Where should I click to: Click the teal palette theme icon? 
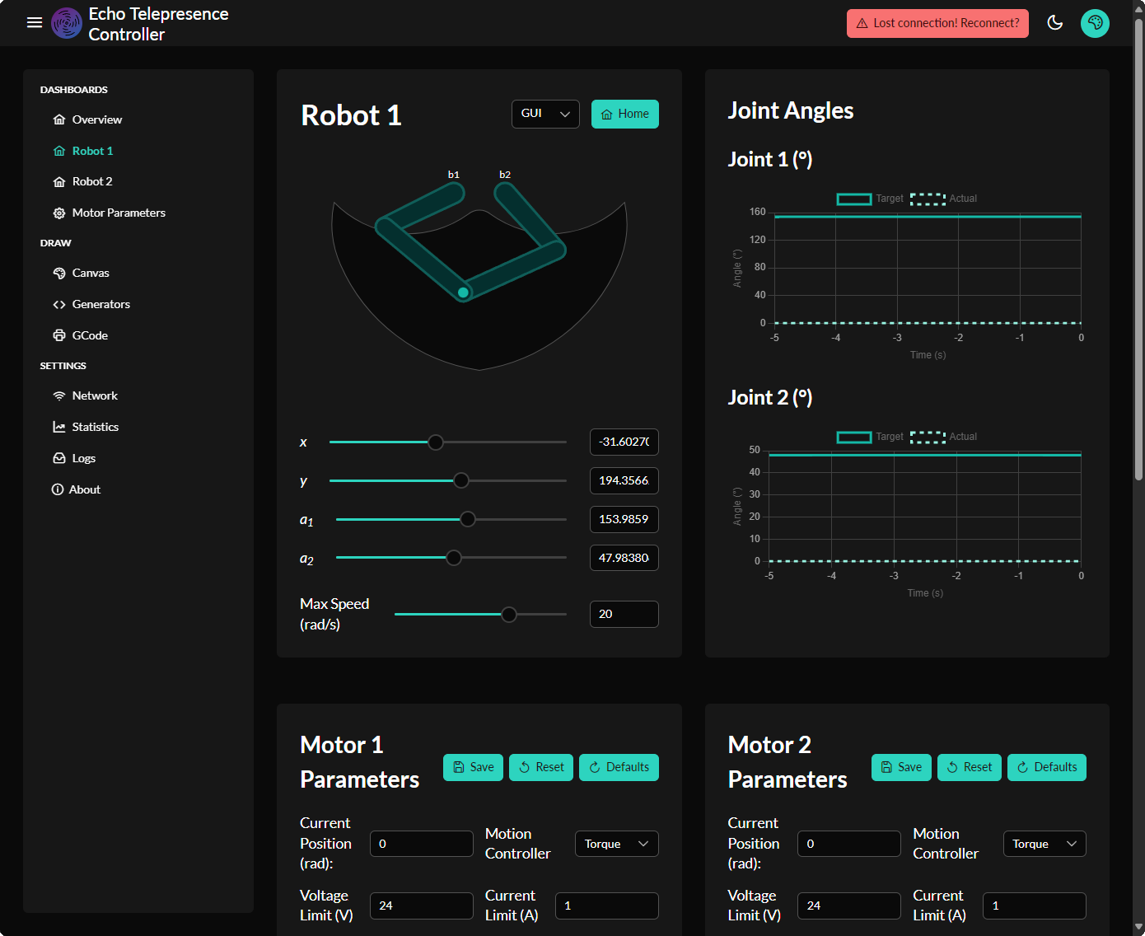tap(1095, 23)
